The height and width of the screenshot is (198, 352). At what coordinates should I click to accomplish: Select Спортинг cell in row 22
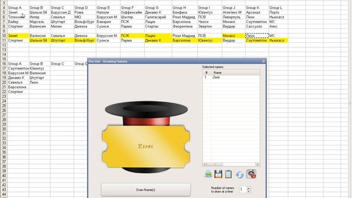[18, 92]
